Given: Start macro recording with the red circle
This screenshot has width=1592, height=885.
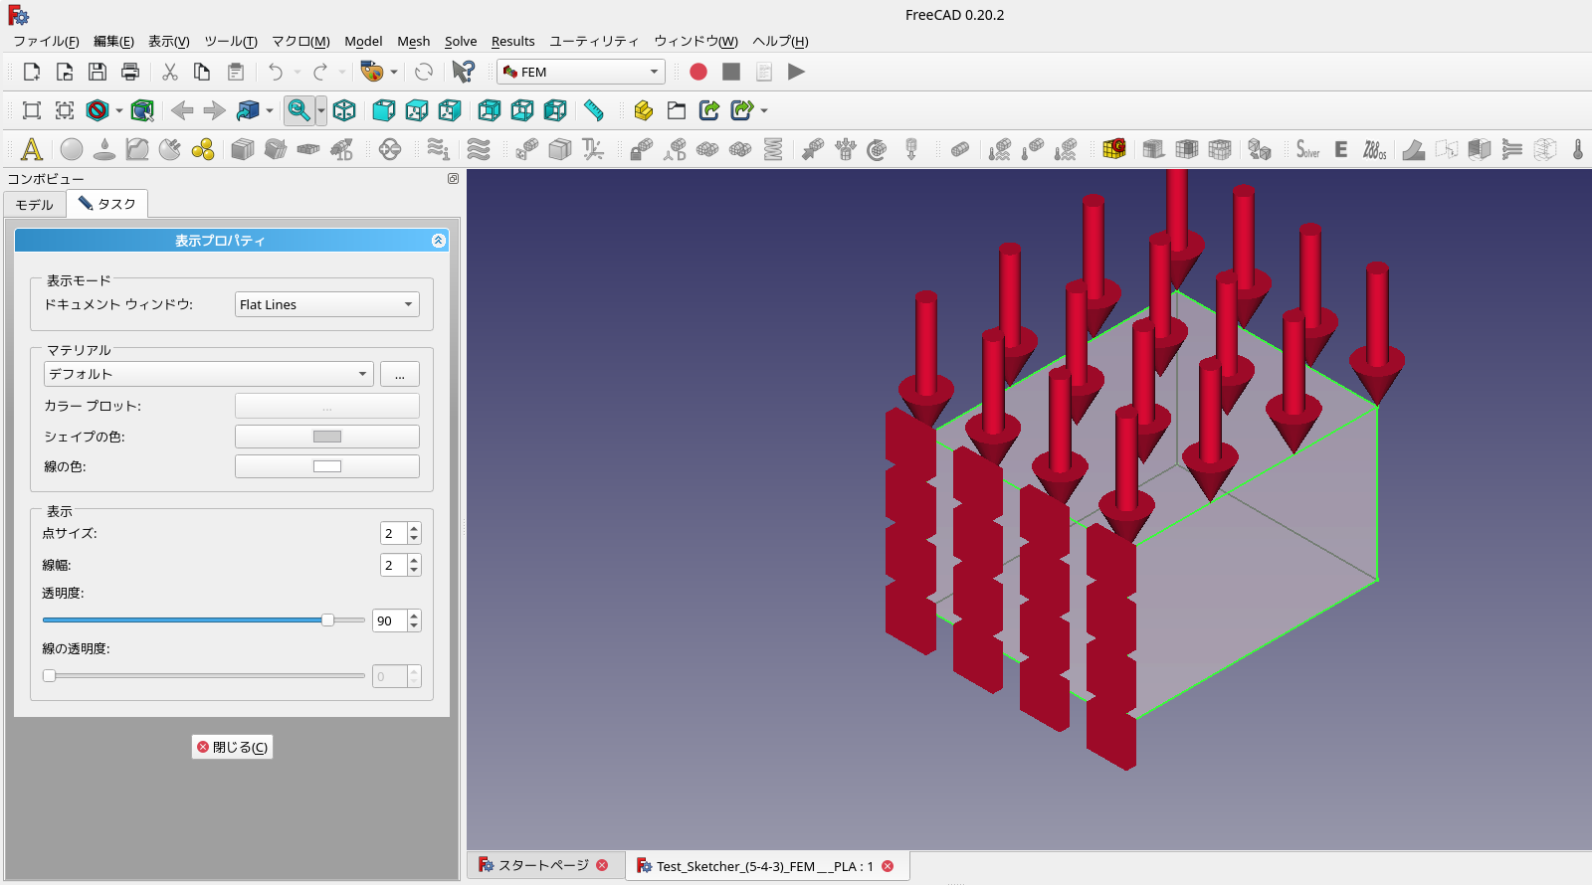Looking at the screenshot, I should pyautogui.click(x=698, y=72).
